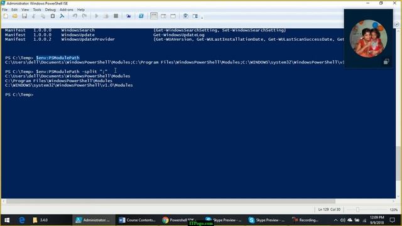This screenshot has height=226, width=402.
Task: Click at the last PS C:\Temp> prompt
Action: 19,95
